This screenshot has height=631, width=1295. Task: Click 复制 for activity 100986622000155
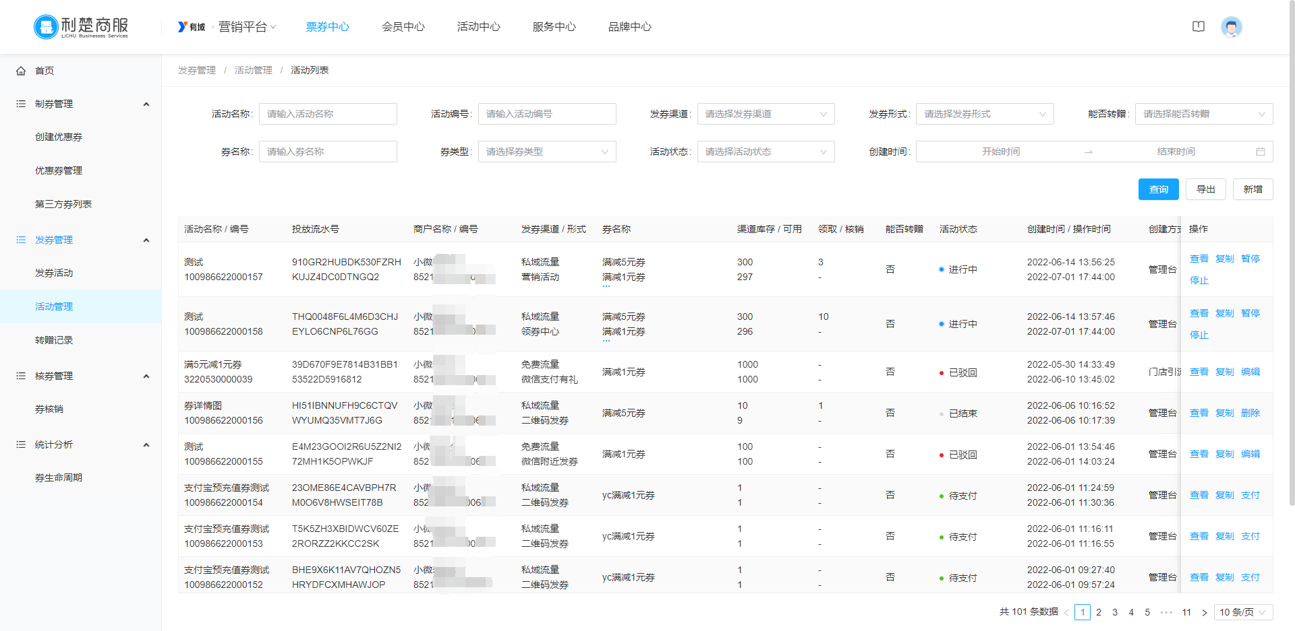coord(1225,454)
